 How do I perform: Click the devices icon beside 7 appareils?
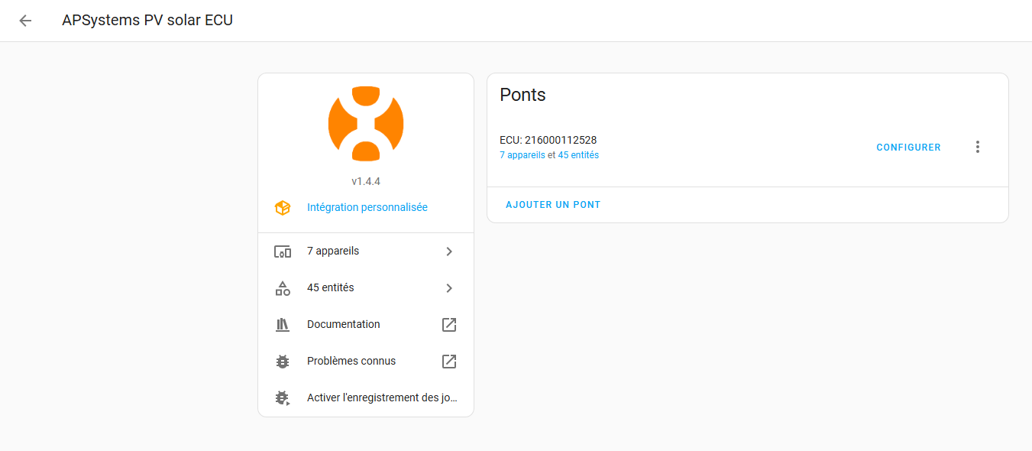click(283, 251)
